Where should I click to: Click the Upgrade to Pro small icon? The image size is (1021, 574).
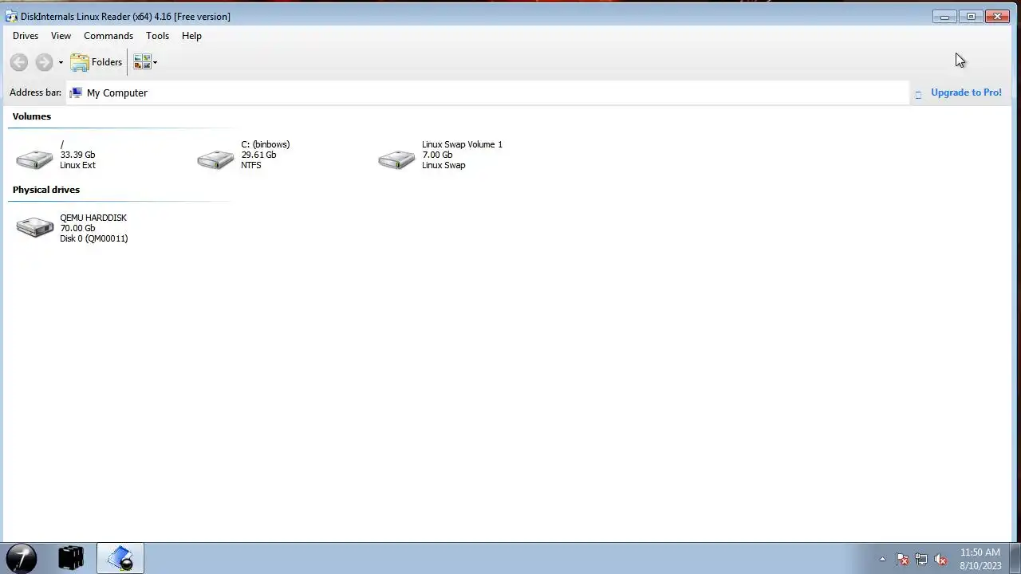tap(918, 95)
